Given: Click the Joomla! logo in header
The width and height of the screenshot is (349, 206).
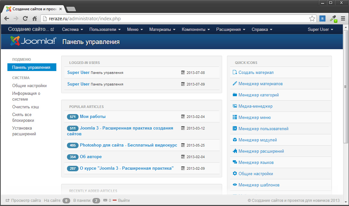Looking at the screenshot, I should tap(33, 41).
